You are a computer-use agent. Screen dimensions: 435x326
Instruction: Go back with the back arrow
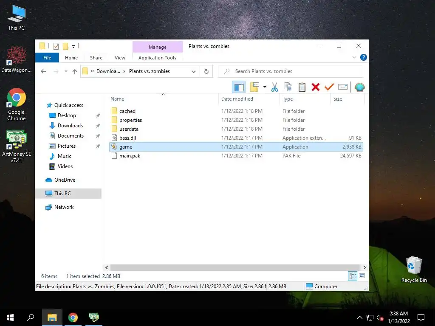[x=43, y=71]
